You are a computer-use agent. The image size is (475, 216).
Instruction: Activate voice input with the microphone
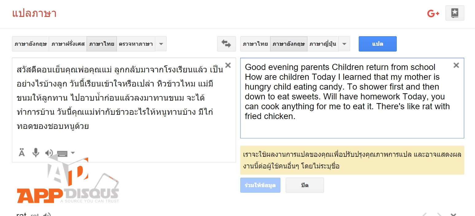(x=36, y=152)
